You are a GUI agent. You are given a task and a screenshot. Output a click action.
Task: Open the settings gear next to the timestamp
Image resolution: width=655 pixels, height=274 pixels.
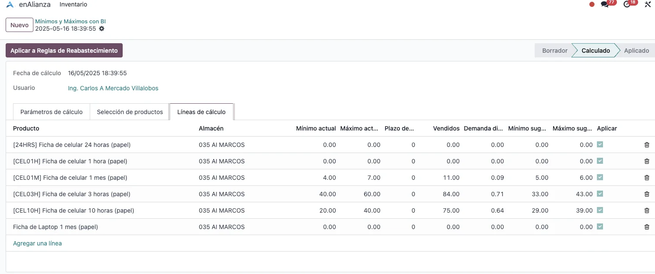[101, 29]
